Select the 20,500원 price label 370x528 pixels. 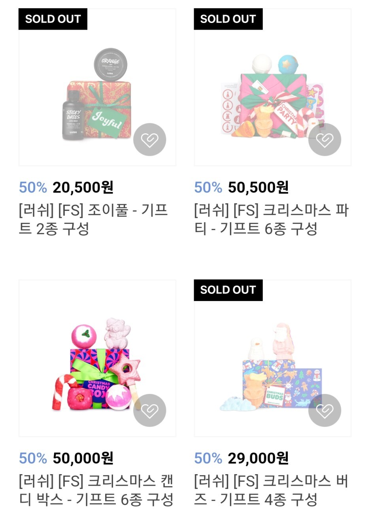[83, 187]
